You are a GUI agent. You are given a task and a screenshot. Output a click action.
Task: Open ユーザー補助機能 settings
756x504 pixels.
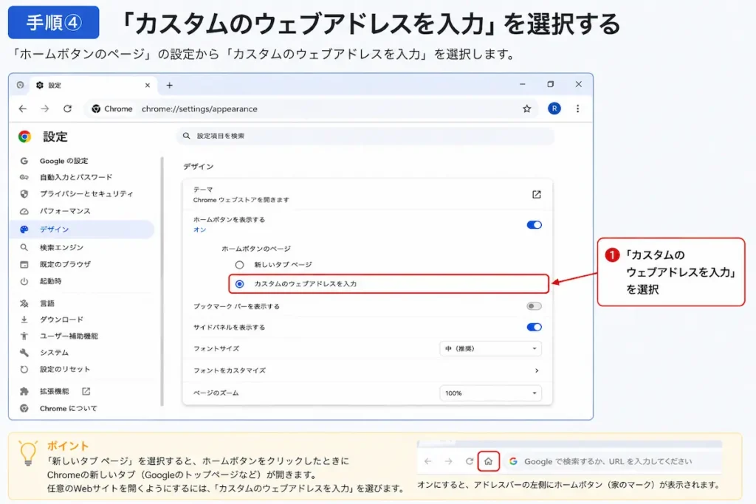tap(69, 336)
